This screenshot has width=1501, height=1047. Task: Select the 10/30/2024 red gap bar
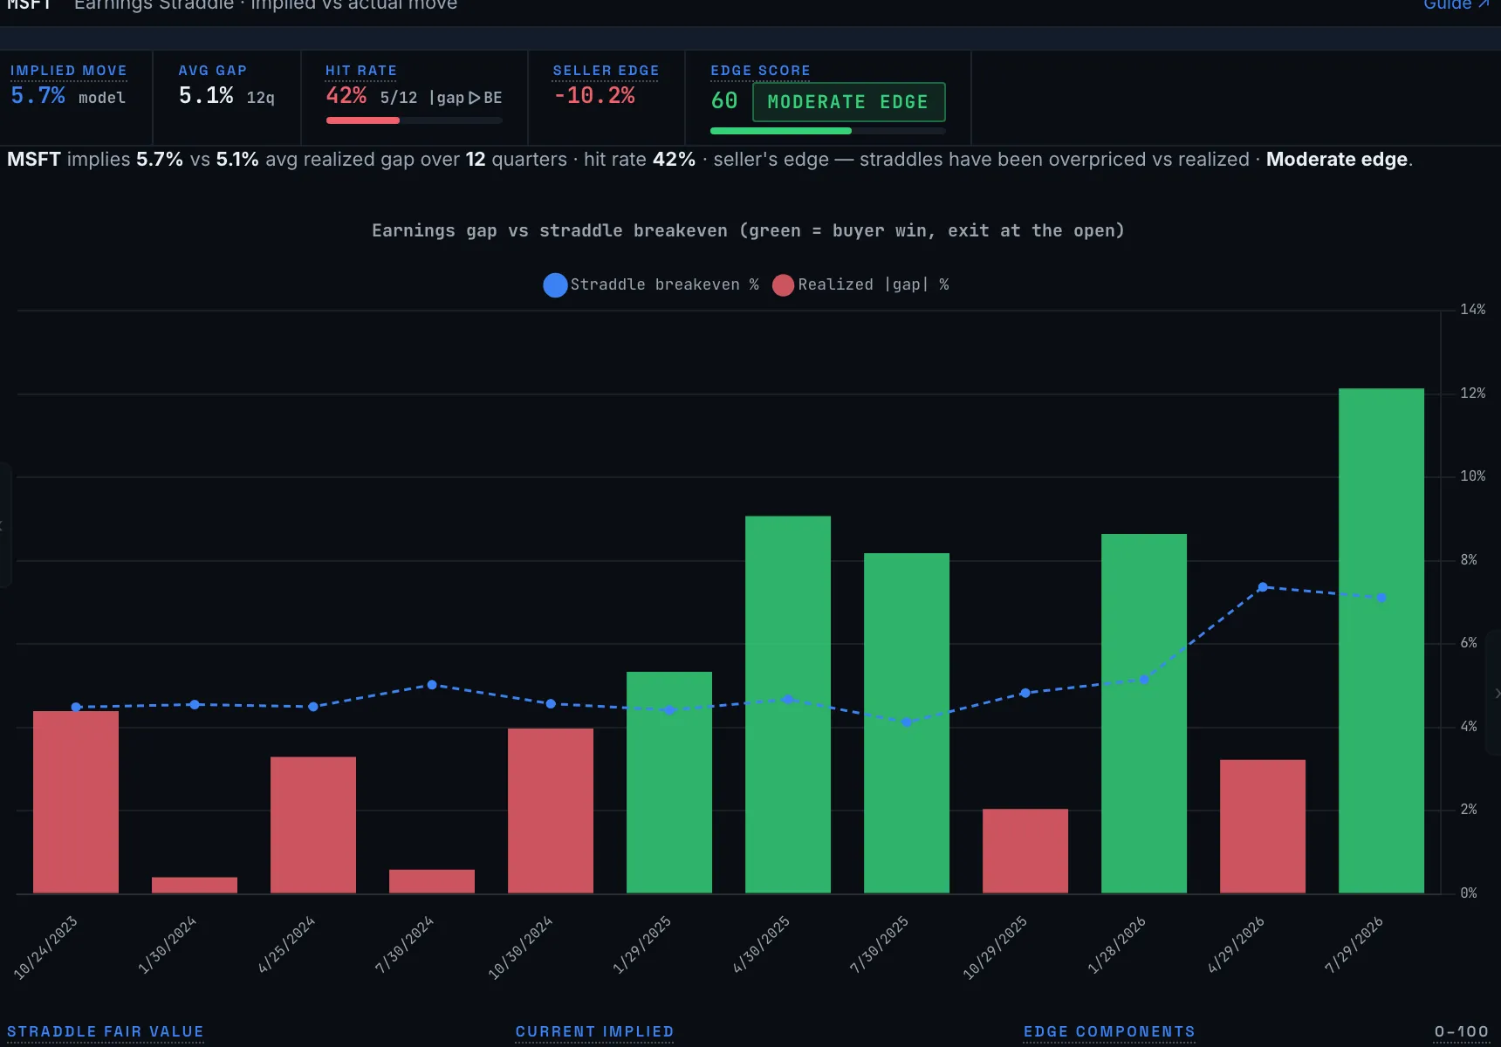tap(551, 811)
